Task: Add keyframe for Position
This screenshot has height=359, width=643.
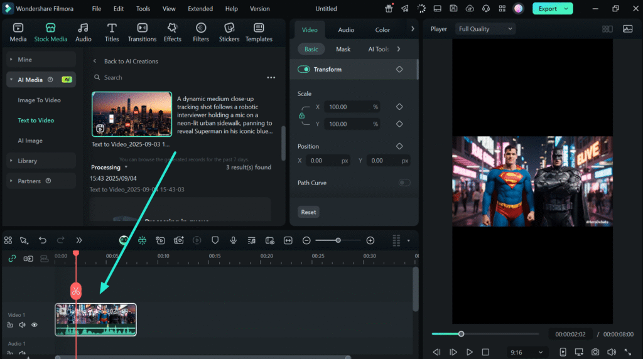Action: pos(399,146)
